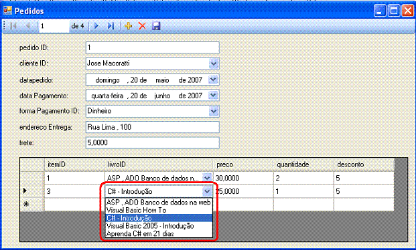Open the data Pagamento date picker arrow
The image size is (416, 250).
[x=213, y=96]
